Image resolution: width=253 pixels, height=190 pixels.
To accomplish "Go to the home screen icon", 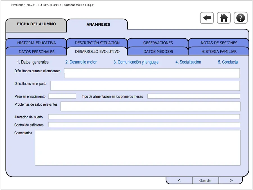I will [224, 18].
